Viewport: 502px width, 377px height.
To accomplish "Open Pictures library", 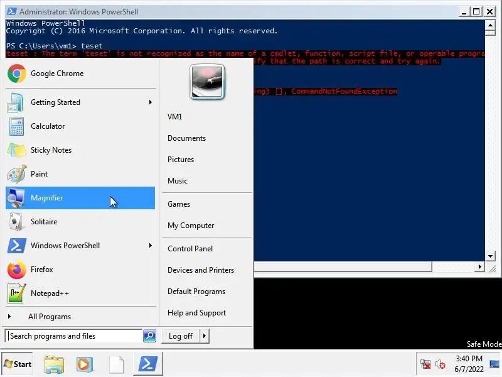I will pyautogui.click(x=181, y=160).
